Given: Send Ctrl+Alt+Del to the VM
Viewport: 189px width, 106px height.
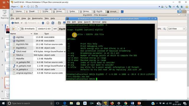Looking at the screenshot, I should click(x=28, y=6).
